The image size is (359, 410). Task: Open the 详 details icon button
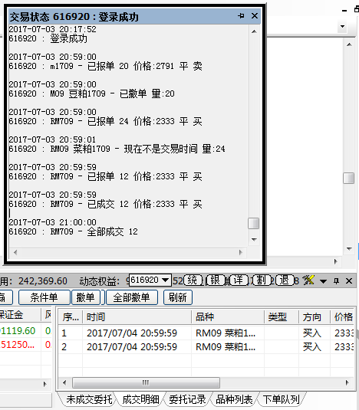239,280
